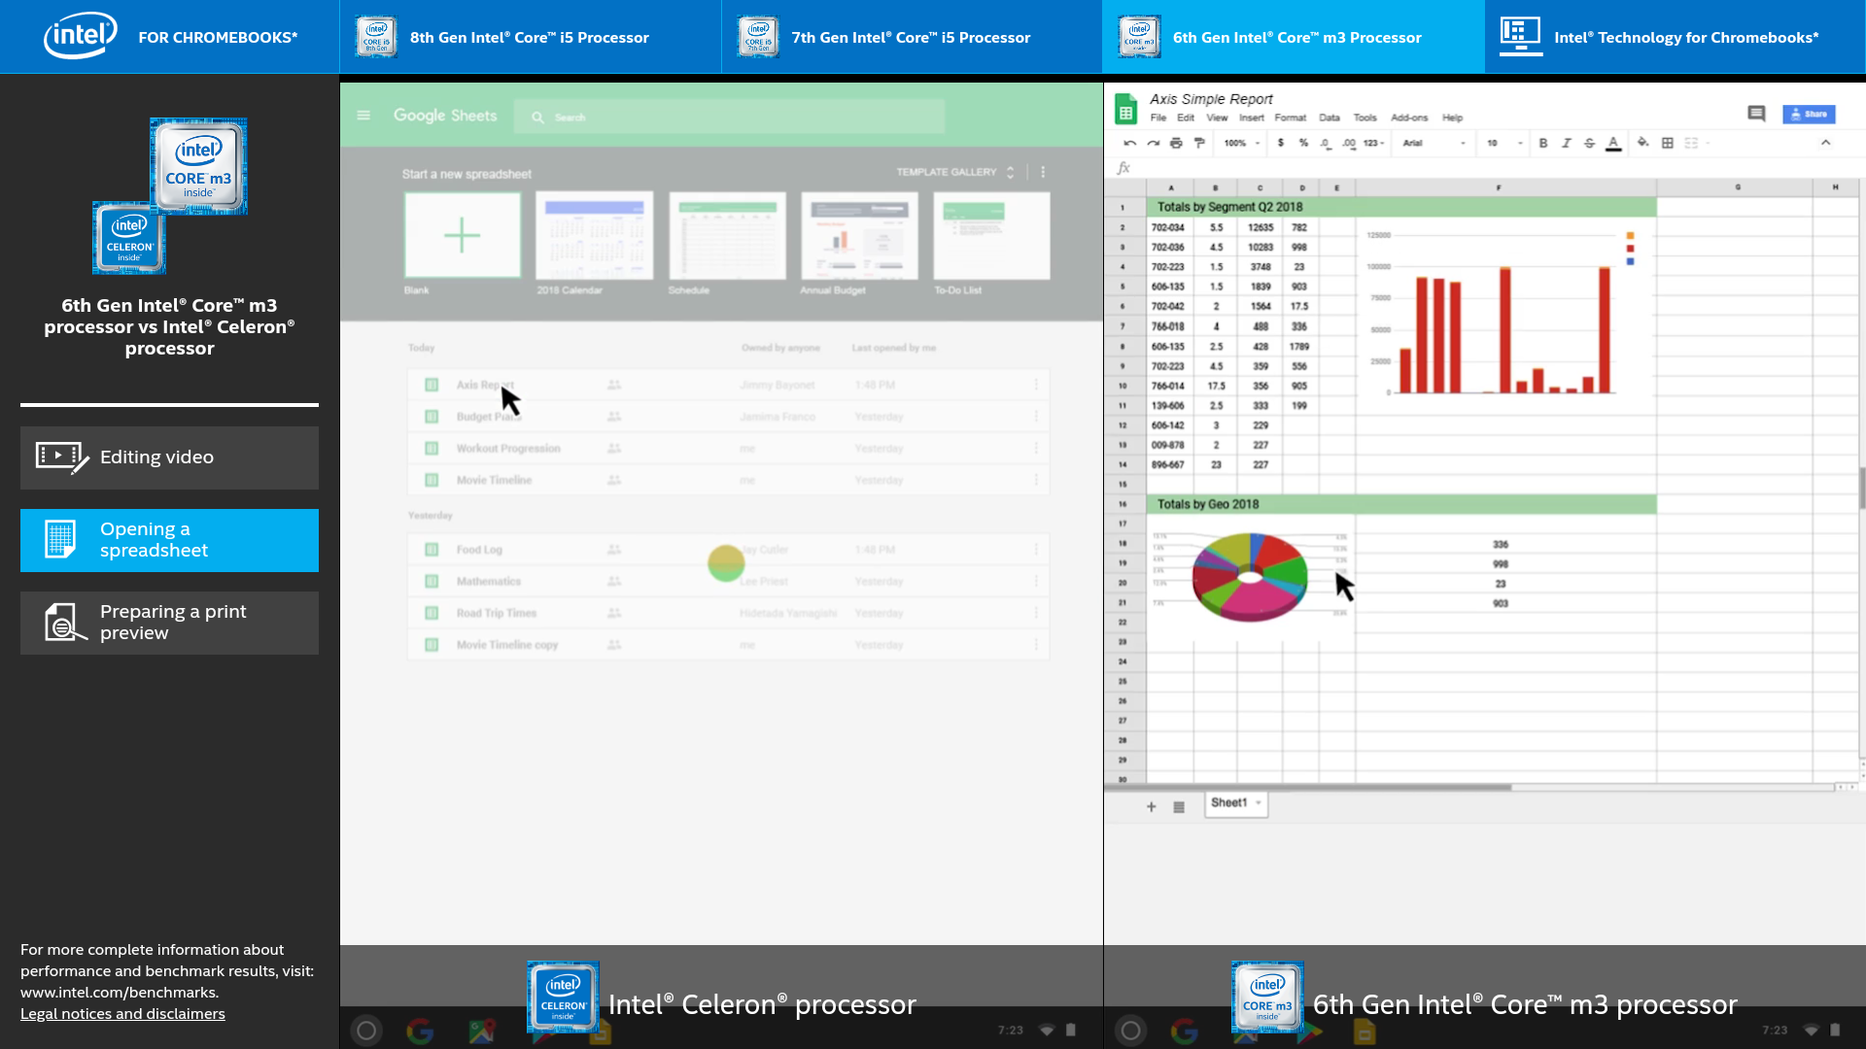1866x1049 pixels.
Task: Click the green Sheets home icon
Action: pyautogui.click(x=1125, y=109)
